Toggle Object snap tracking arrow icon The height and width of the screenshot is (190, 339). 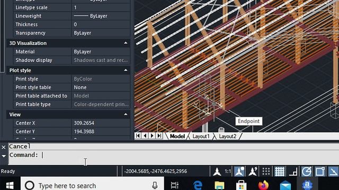[x=333, y=172]
